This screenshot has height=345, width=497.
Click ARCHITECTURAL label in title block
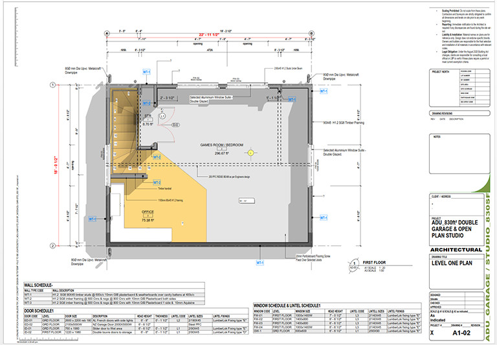[456, 250]
